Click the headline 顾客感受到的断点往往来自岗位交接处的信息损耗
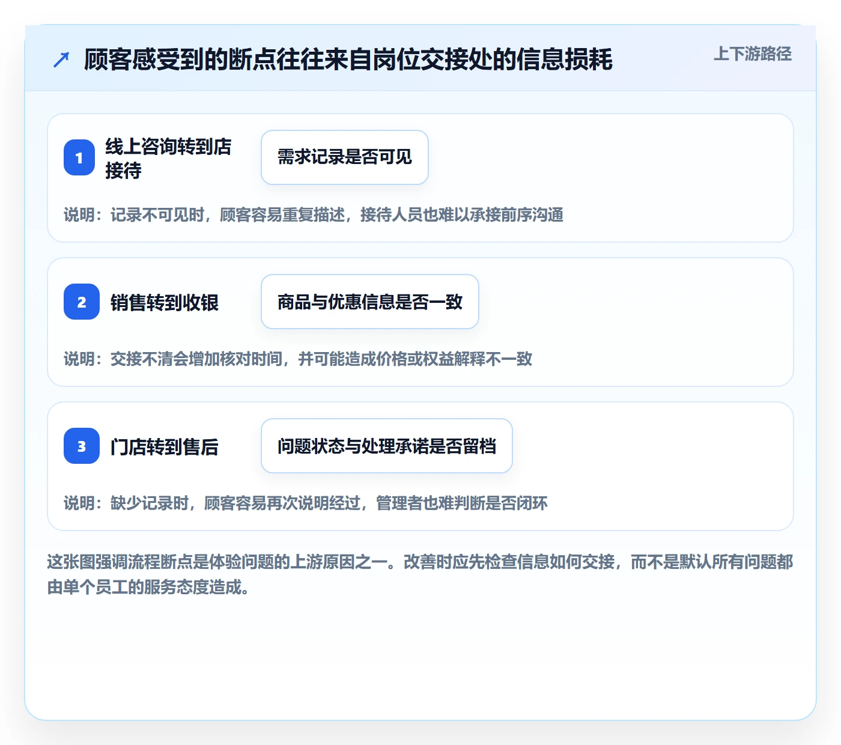This screenshot has height=745, width=841. point(348,59)
